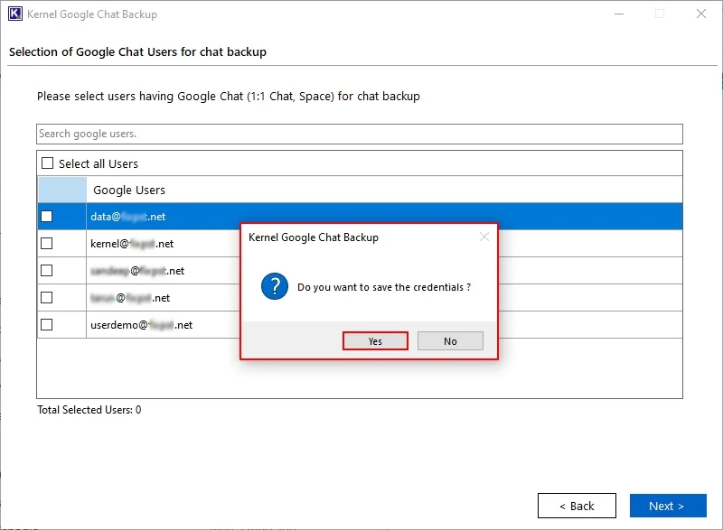Close the save credentials dialog

(x=484, y=237)
